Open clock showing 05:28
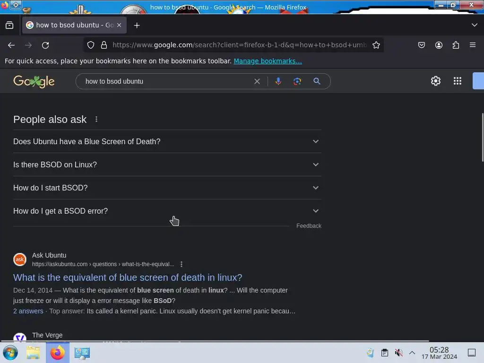Viewport: 484px width, 363px height. coord(439,353)
